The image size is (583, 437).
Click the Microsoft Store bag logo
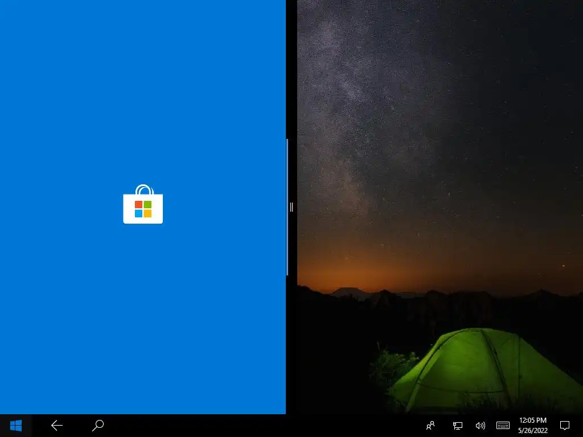pyautogui.click(x=143, y=204)
